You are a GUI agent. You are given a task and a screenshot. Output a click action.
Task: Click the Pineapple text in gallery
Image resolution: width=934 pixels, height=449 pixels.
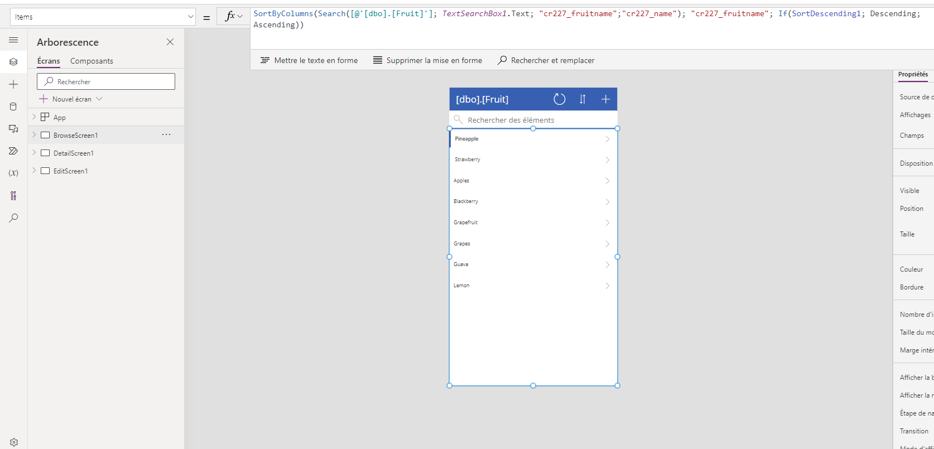coord(466,139)
